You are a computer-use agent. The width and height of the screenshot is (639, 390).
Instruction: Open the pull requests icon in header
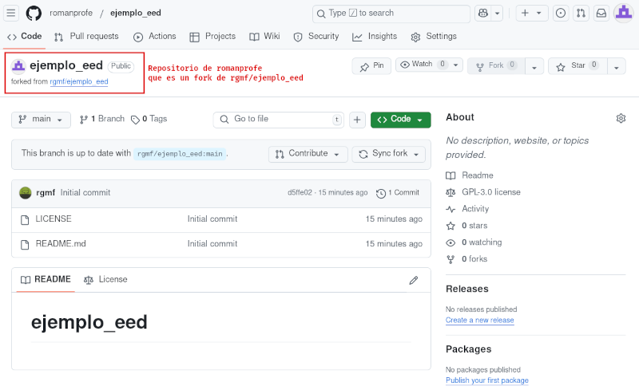(581, 13)
